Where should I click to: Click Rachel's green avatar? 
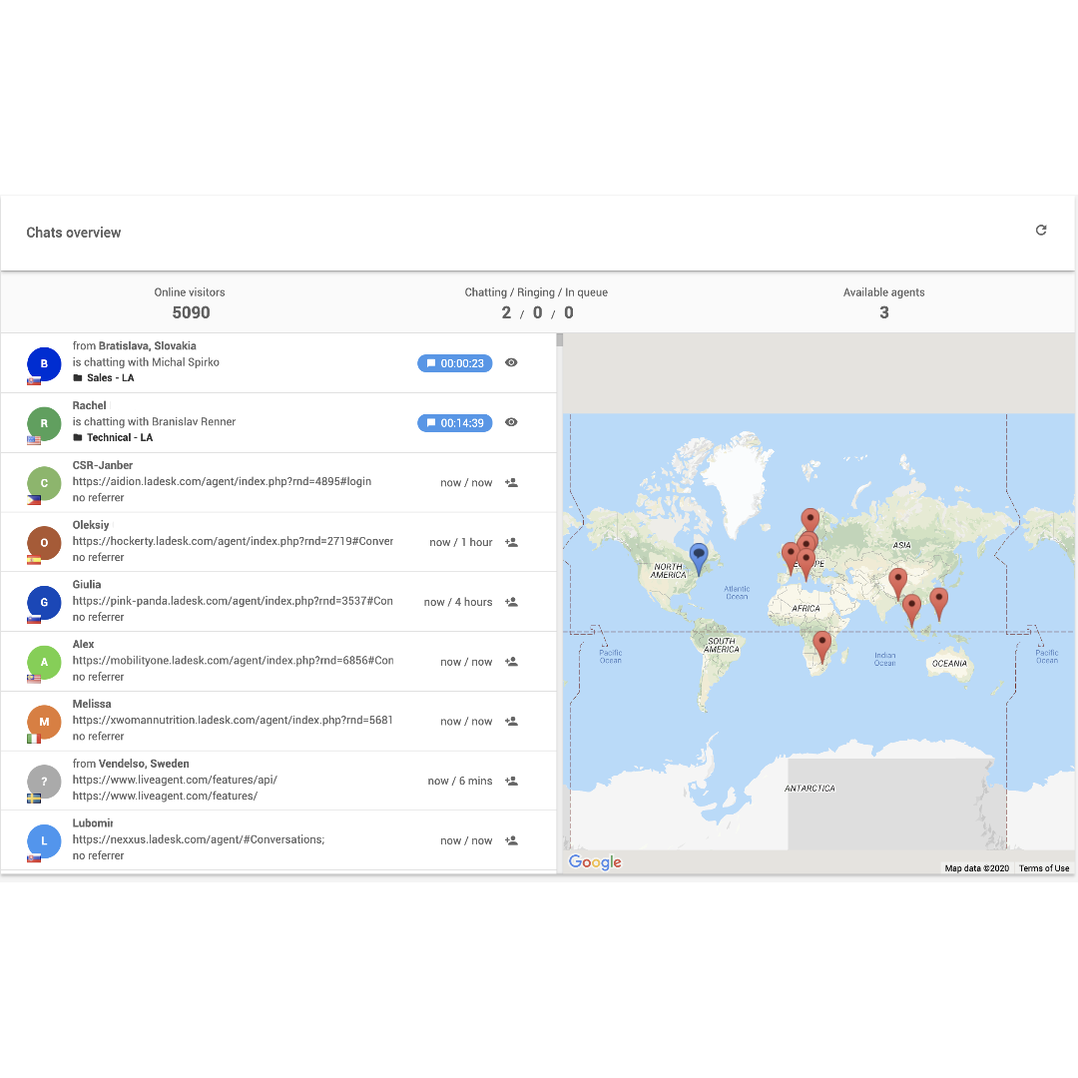[x=44, y=422]
